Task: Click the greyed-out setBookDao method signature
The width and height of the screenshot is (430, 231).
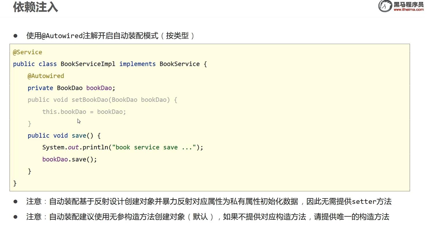Action: click(102, 100)
